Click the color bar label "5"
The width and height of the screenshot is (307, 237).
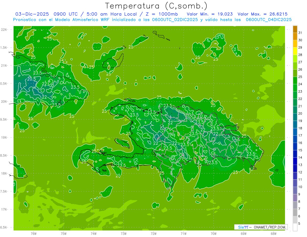click(299, 224)
